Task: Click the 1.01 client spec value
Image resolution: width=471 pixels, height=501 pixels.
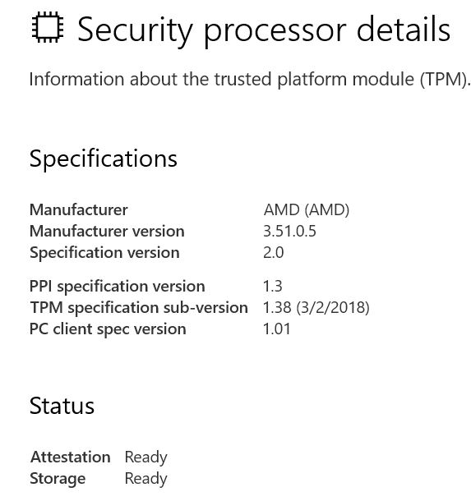Action: click(276, 329)
